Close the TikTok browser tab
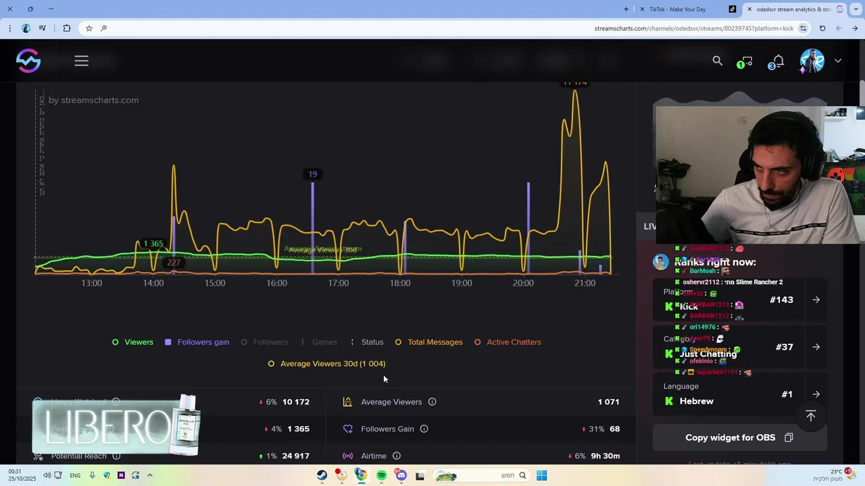 [x=642, y=9]
